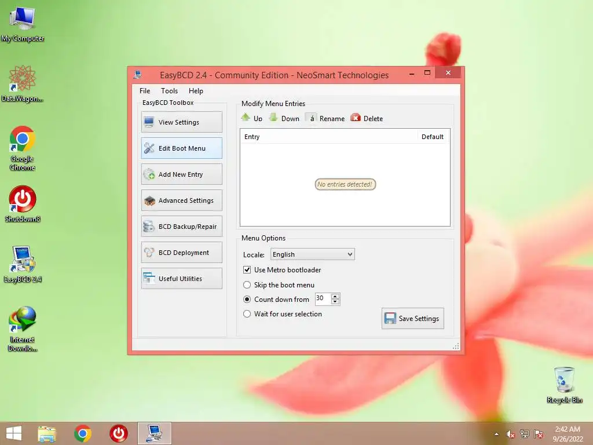Click EasyBCD taskbar button
This screenshot has height=445, width=593.
[154, 433]
